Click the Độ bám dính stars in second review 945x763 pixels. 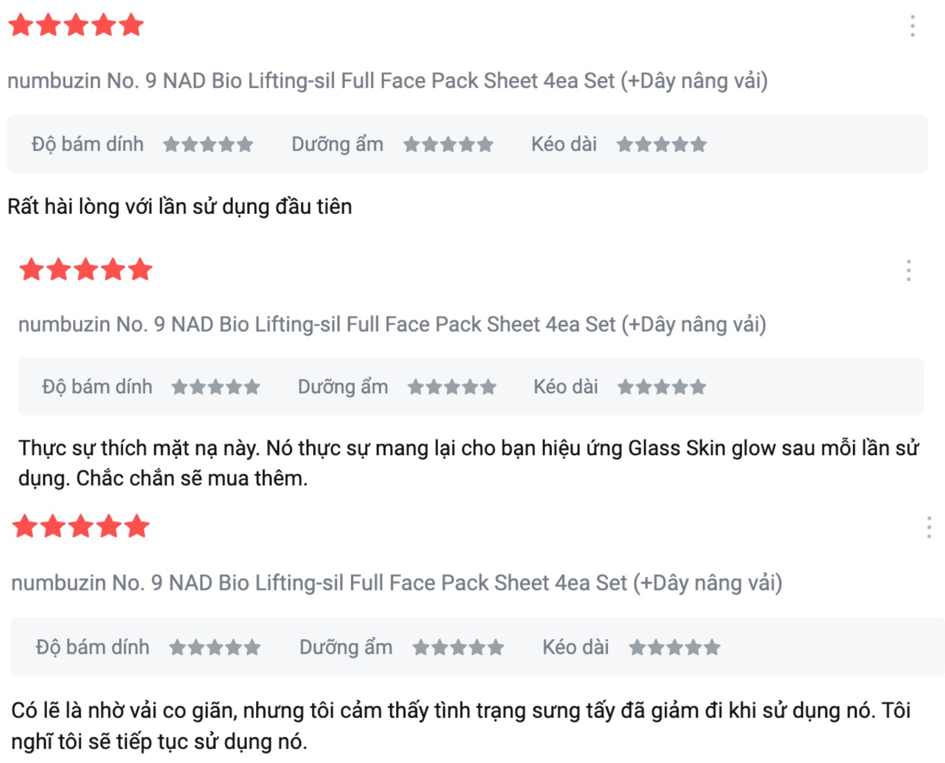pyautogui.click(x=216, y=387)
